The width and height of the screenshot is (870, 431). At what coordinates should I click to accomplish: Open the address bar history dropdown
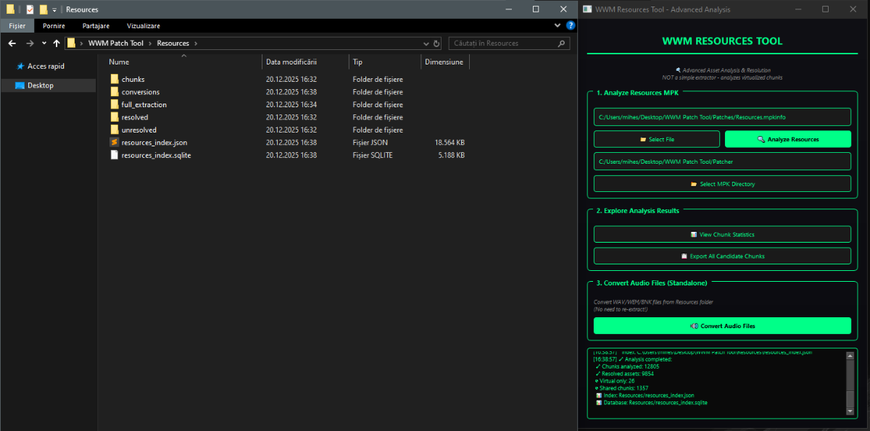426,43
